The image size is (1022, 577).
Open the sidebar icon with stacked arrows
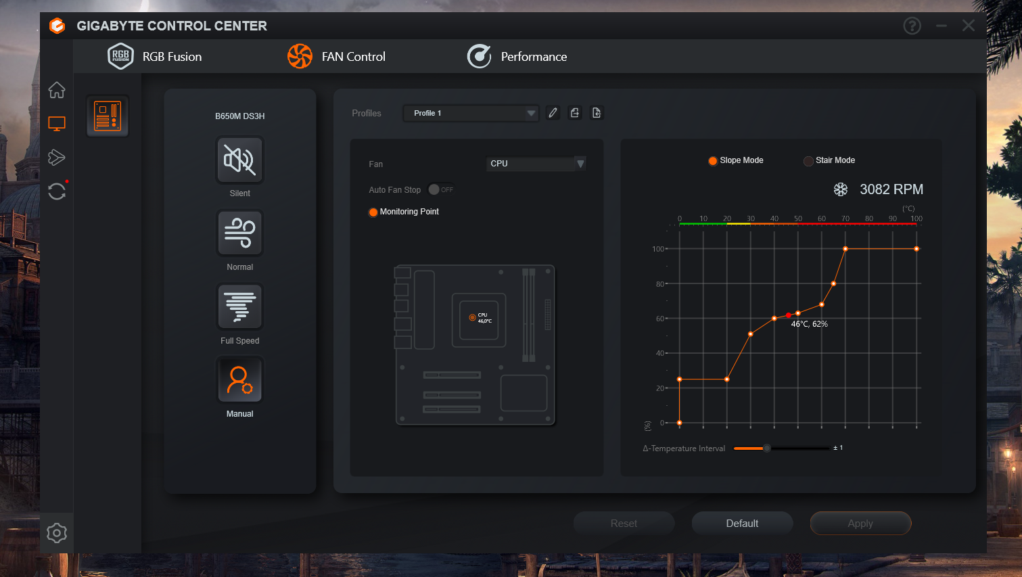pos(57,158)
